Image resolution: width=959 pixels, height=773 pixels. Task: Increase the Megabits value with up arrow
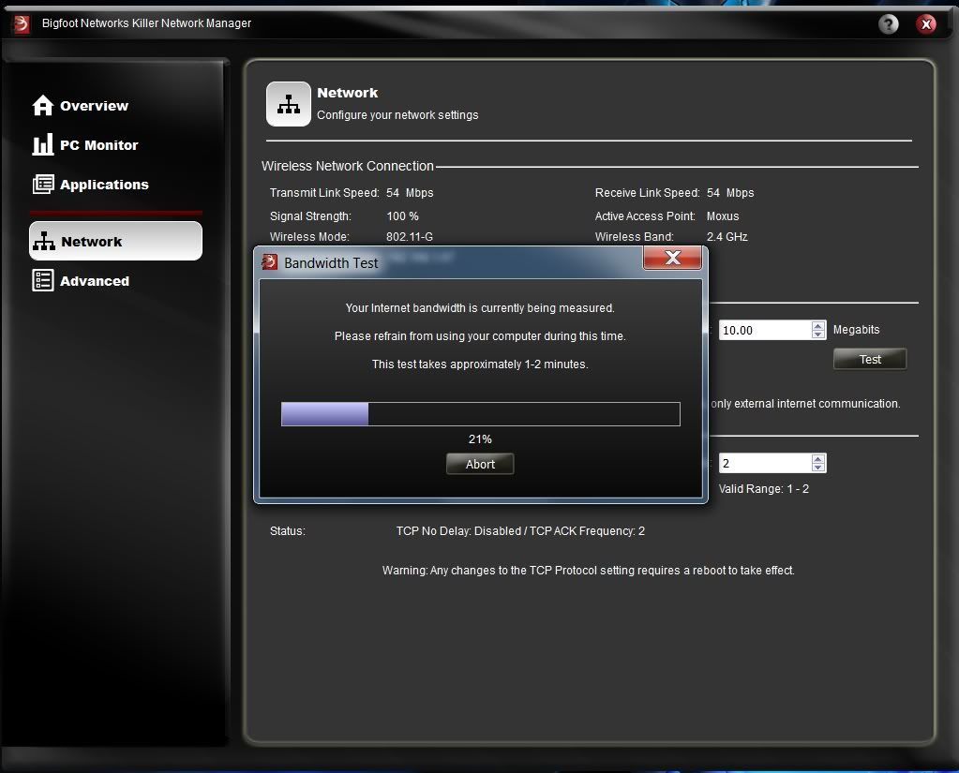pos(818,326)
